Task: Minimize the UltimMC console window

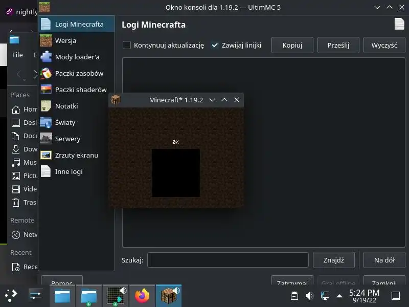Action: coord(377,7)
